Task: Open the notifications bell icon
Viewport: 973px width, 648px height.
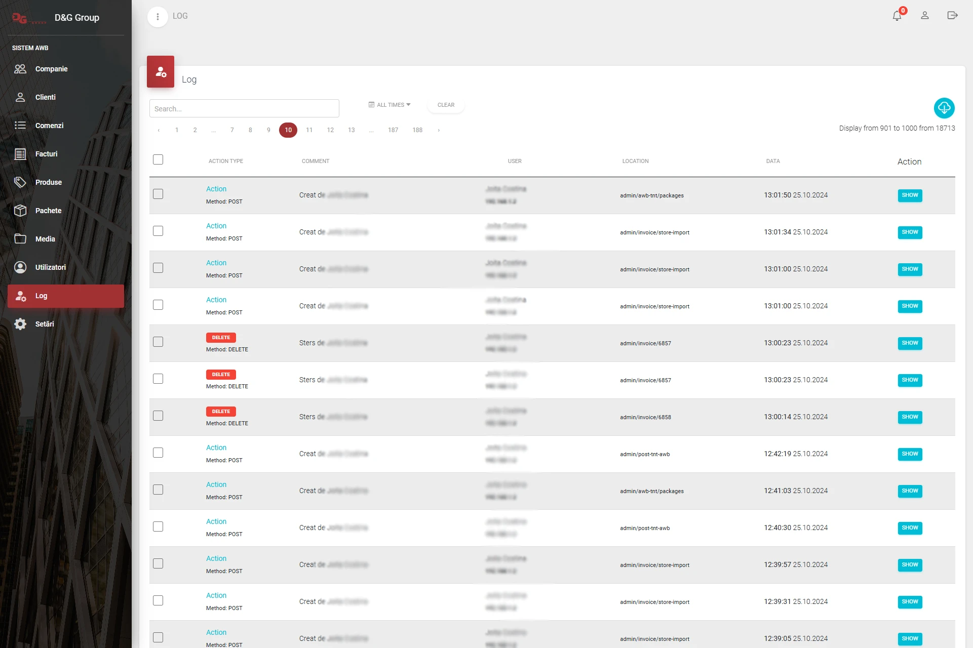Action: tap(897, 16)
